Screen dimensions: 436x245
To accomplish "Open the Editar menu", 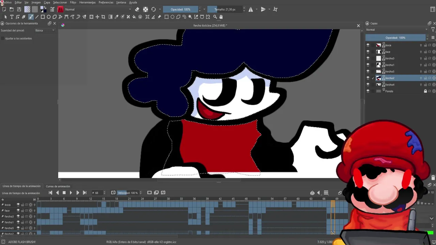I will tap(18, 2).
